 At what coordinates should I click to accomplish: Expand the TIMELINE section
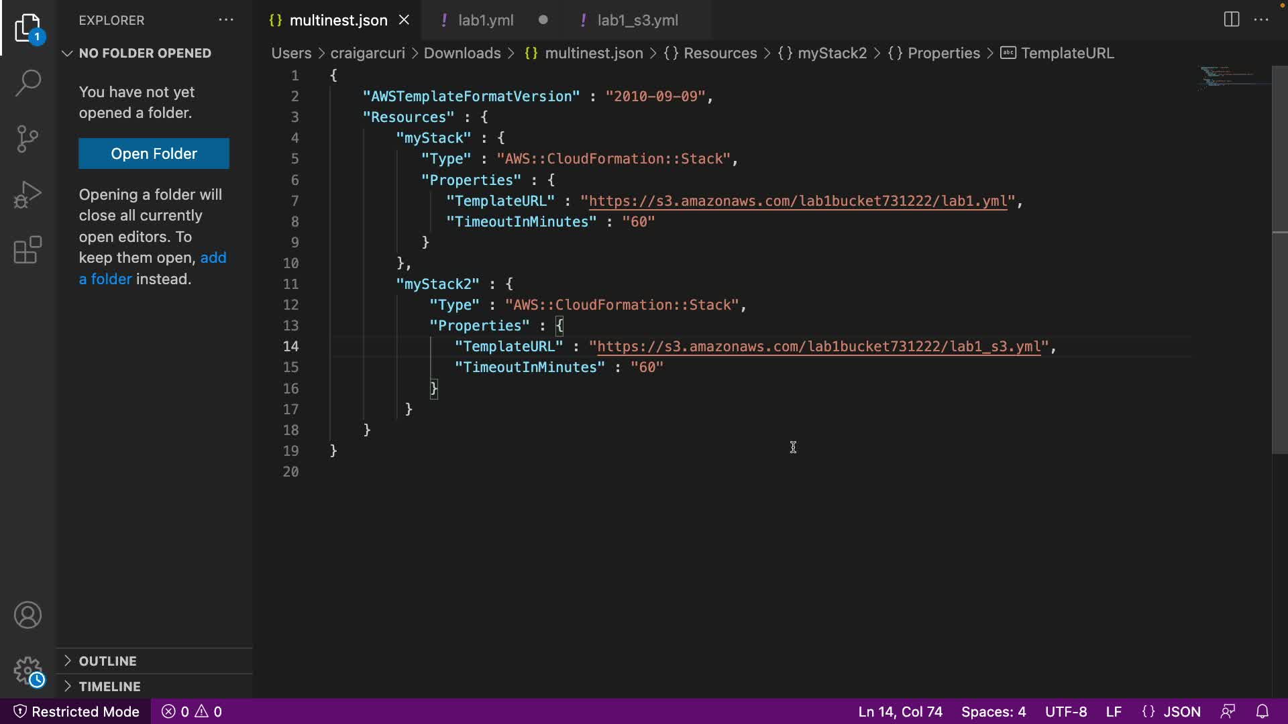[x=109, y=686]
